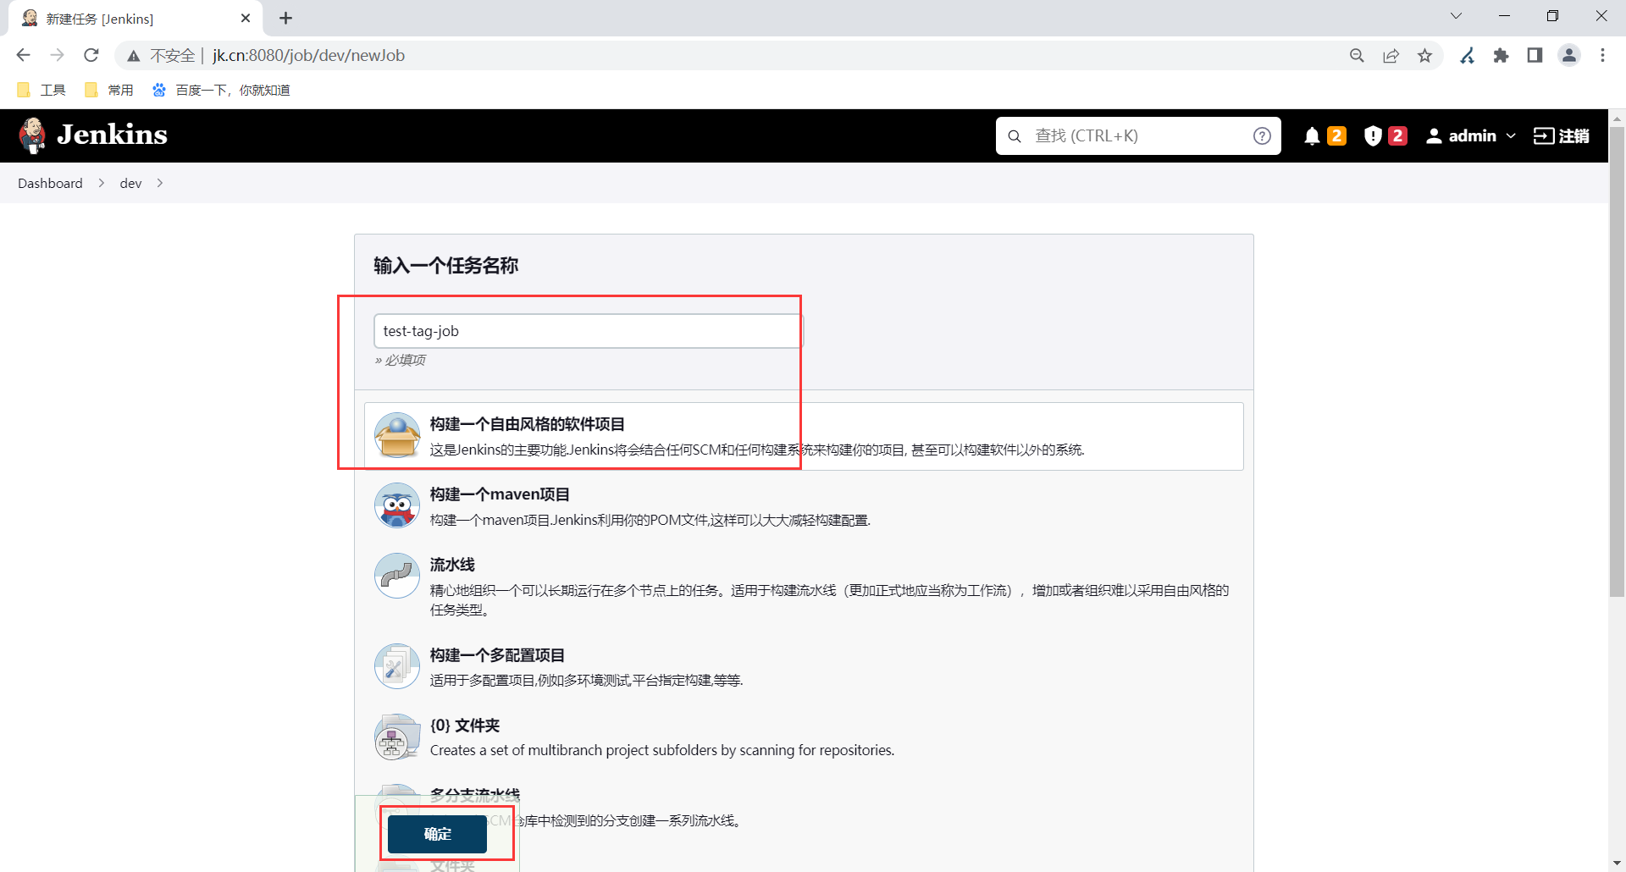Choose 构建一个maven项目 option
The height and width of the screenshot is (872, 1626).
point(804,506)
